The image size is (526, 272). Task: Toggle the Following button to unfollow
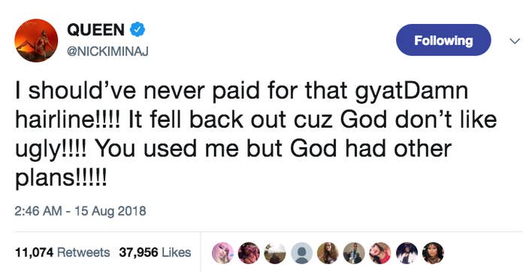coord(443,40)
